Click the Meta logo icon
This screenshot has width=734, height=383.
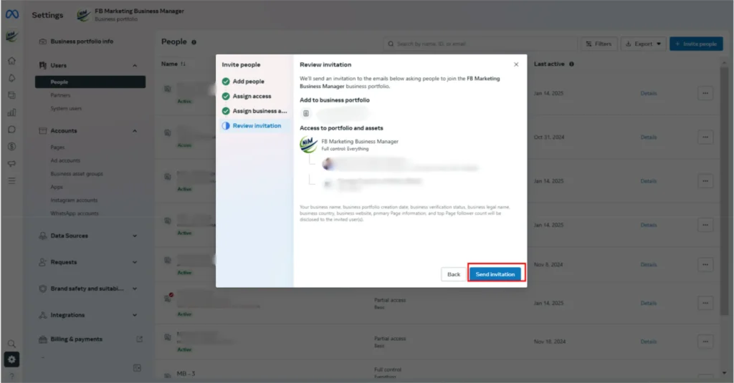(x=12, y=14)
